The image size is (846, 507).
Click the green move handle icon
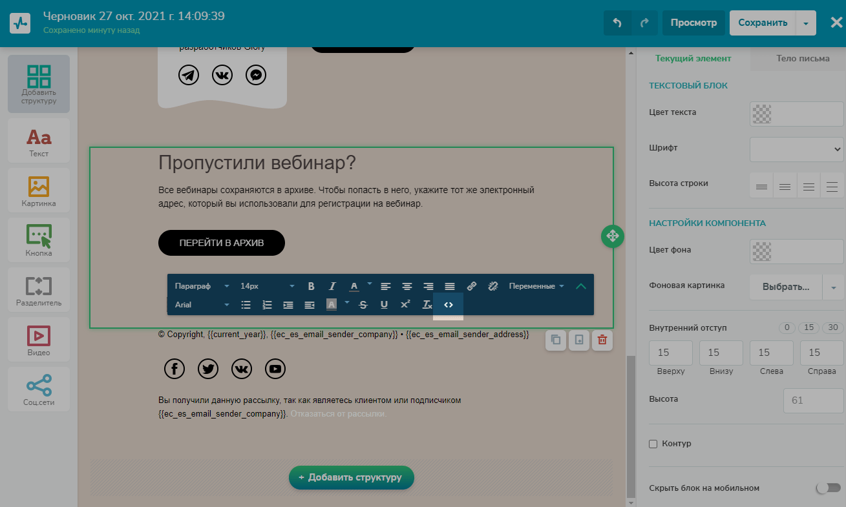(x=612, y=236)
